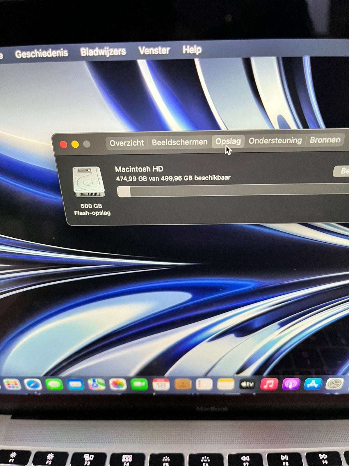
Task: Open Music app in the Dock
Action: click(269, 384)
